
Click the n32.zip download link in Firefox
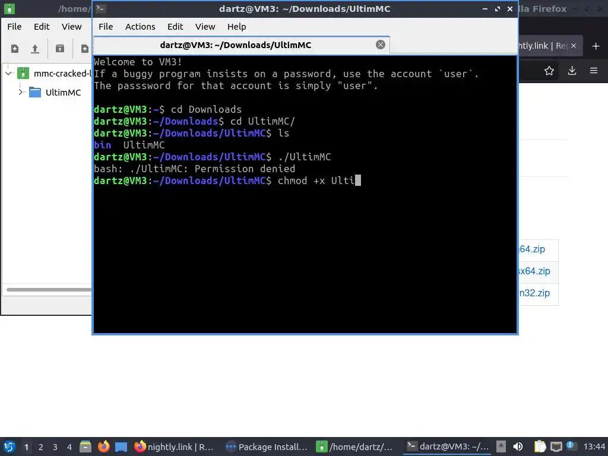535,293
